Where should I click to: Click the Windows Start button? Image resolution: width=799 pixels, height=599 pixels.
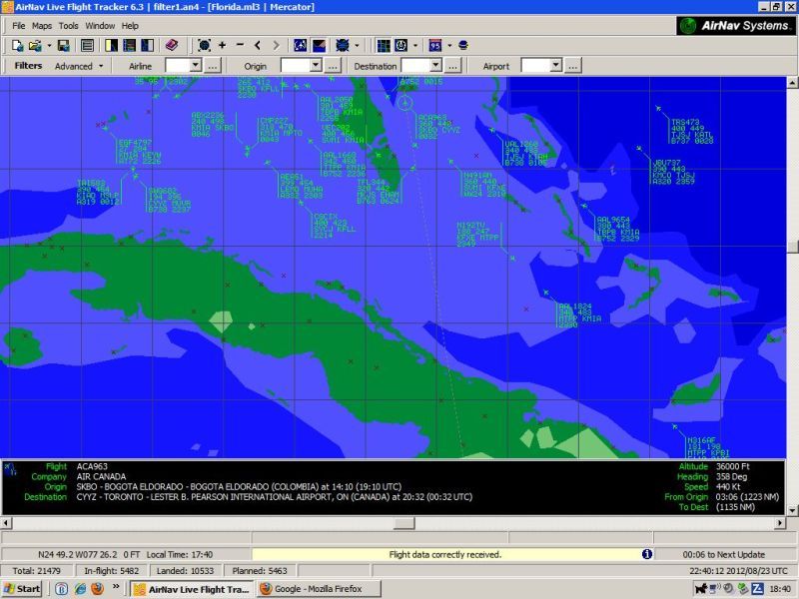[22, 589]
